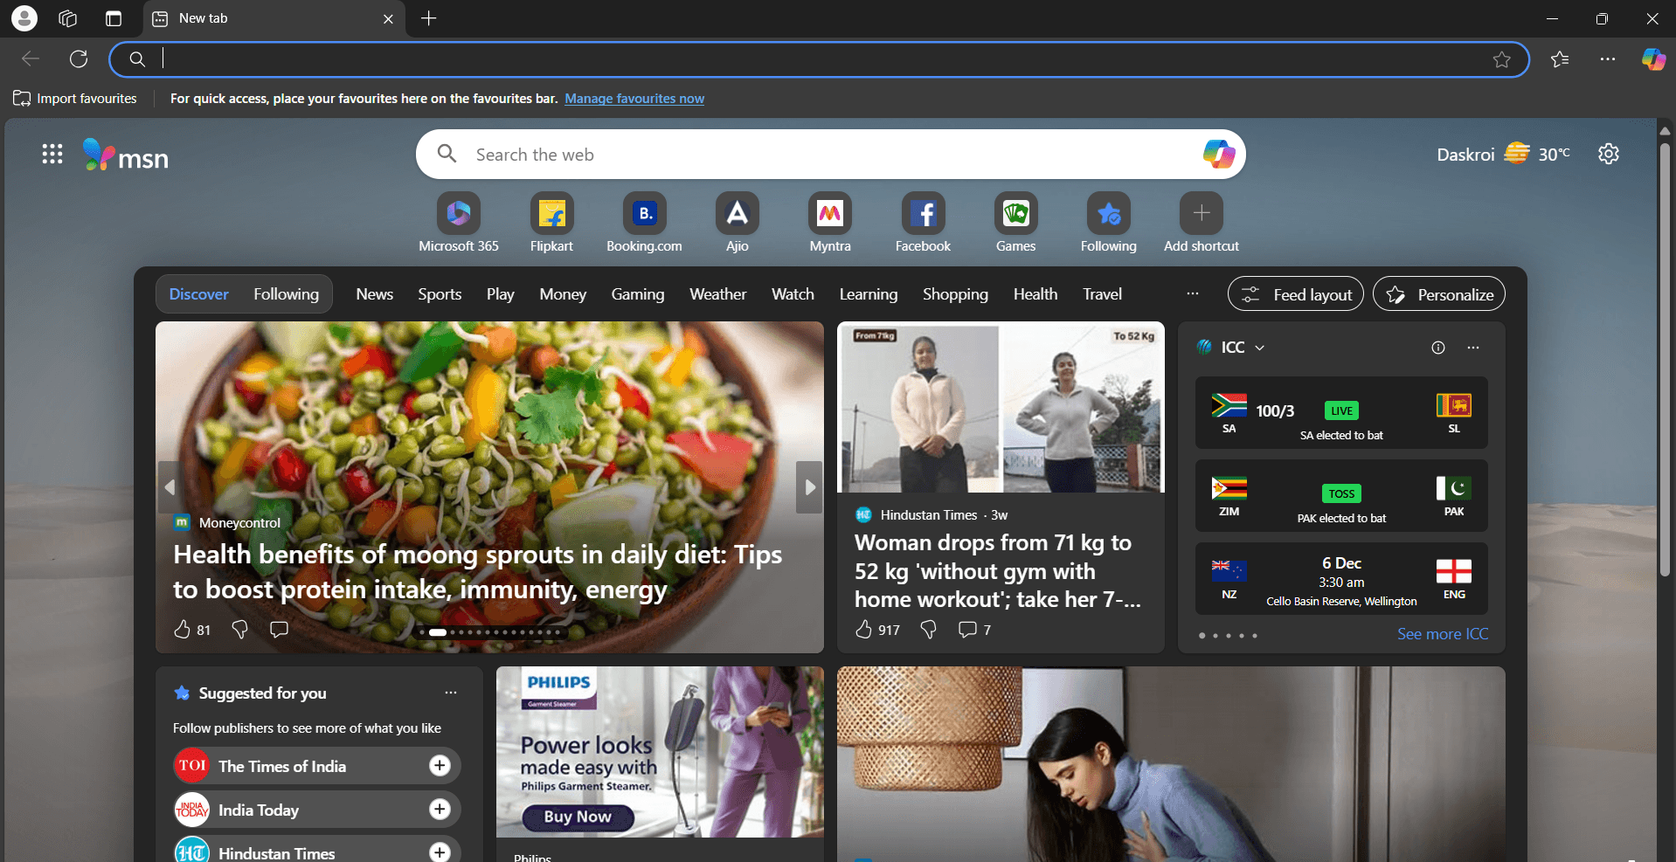Advance carousel with next slide arrow
The height and width of the screenshot is (862, 1676).
809,487
